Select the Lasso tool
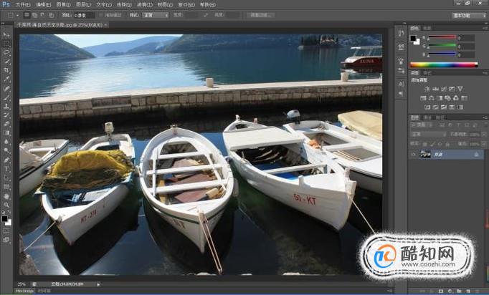Viewport: 489px width, 295px height. pyautogui.click(x=6, y=52)
